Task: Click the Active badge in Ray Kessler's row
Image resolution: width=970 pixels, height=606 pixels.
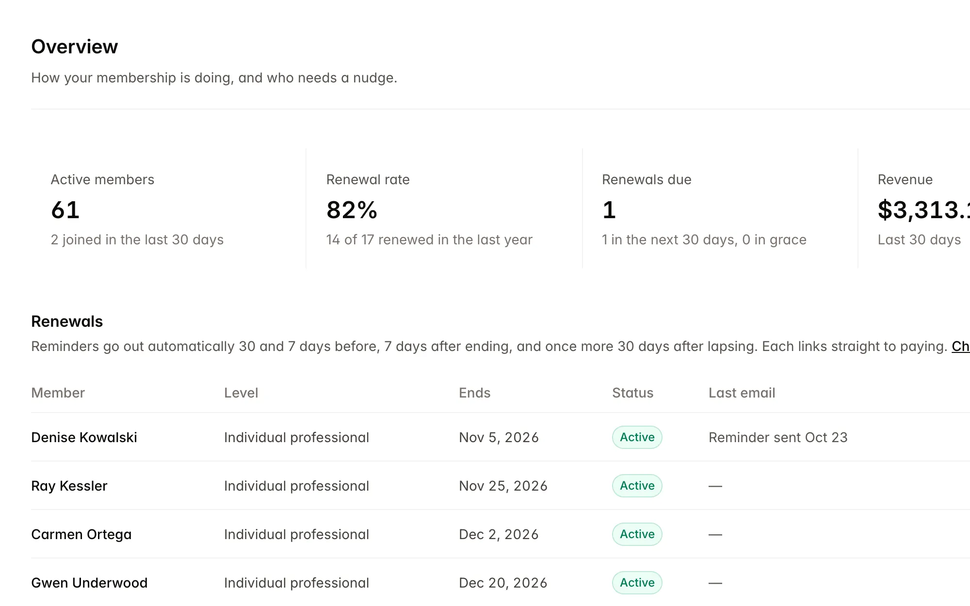Action: 637,486
